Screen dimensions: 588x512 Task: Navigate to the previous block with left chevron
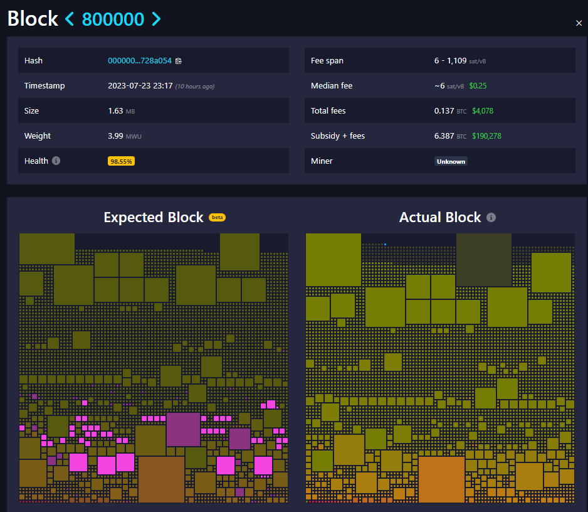click(x=69, y=19)
